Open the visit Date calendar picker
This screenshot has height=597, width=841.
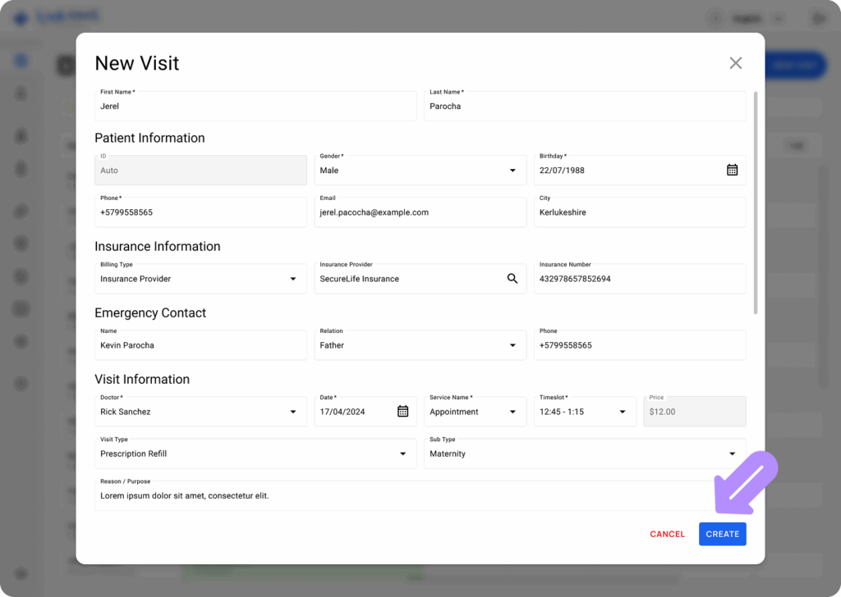pos(402,411)
